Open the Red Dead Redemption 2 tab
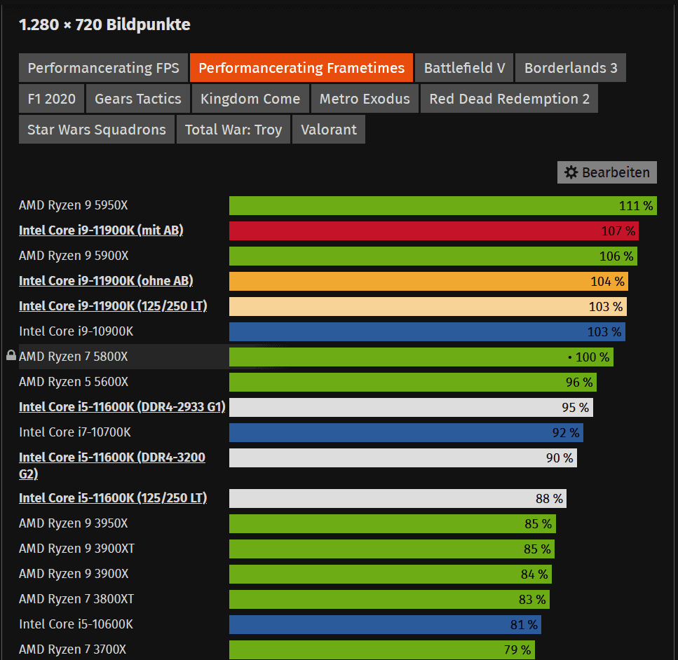Viewport: 678px width, 660px height. pos(509,99)
